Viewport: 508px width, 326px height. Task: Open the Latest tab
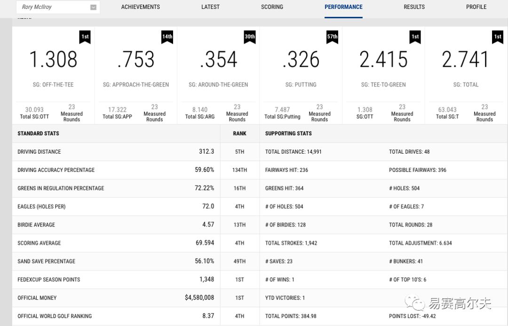tap(210, 7)
